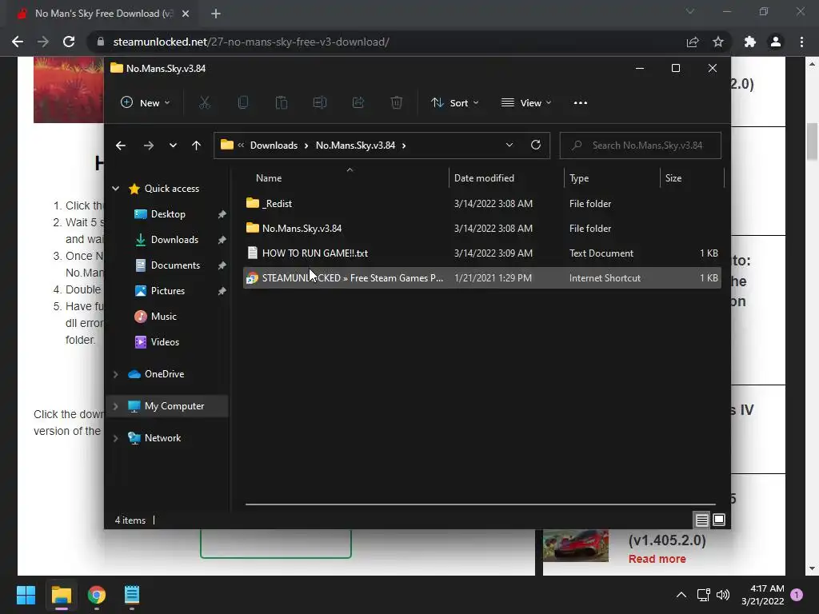Viewport: 819px width, 614px height.
Task: Click Chrome's back arrow button
Action: coord(18,42)
